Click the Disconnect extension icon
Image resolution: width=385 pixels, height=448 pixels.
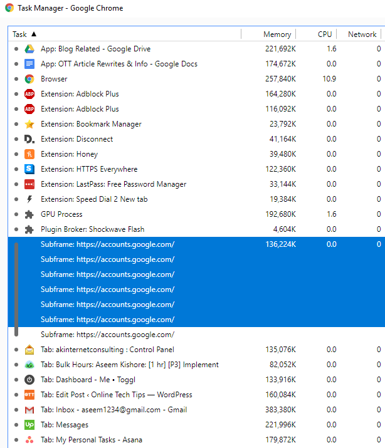coord(29,139)
